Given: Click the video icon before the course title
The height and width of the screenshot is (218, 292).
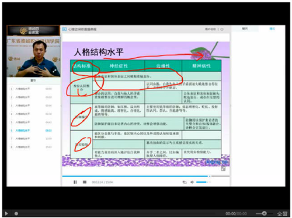Looking at the screenshot, I should 64,29.
